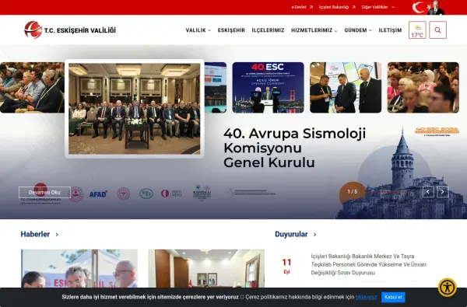The width and height of the screenshot is (467, 307).
Task: Open the Haberler section heading
Action: coord(35,235)
